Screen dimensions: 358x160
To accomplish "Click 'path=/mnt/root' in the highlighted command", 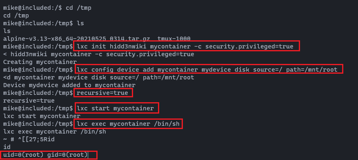I will click(311, 70).
